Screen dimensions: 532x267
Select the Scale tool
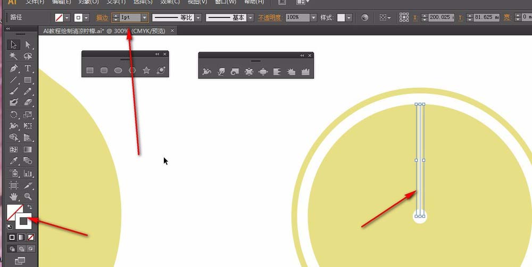(28, 115)
